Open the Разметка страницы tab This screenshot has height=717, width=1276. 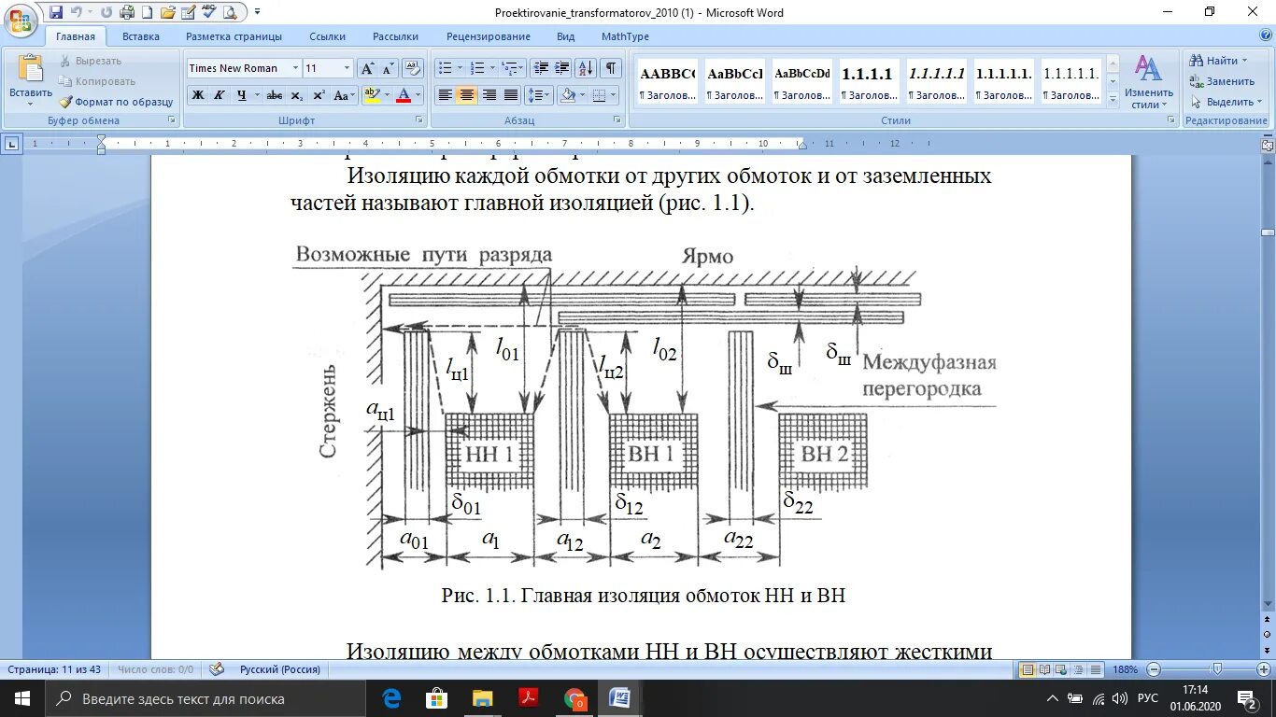click(234, 36)
